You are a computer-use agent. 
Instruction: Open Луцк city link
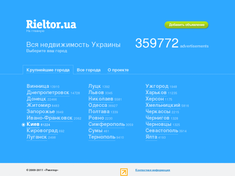95,86
